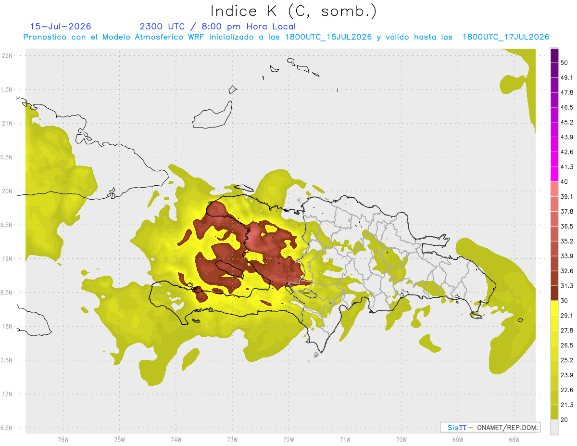Click '2300 UTC / 8:00 pm Hora Local'
Image resolution: width=577 pixels, height=446 pixels.
(x=217, y=26)
